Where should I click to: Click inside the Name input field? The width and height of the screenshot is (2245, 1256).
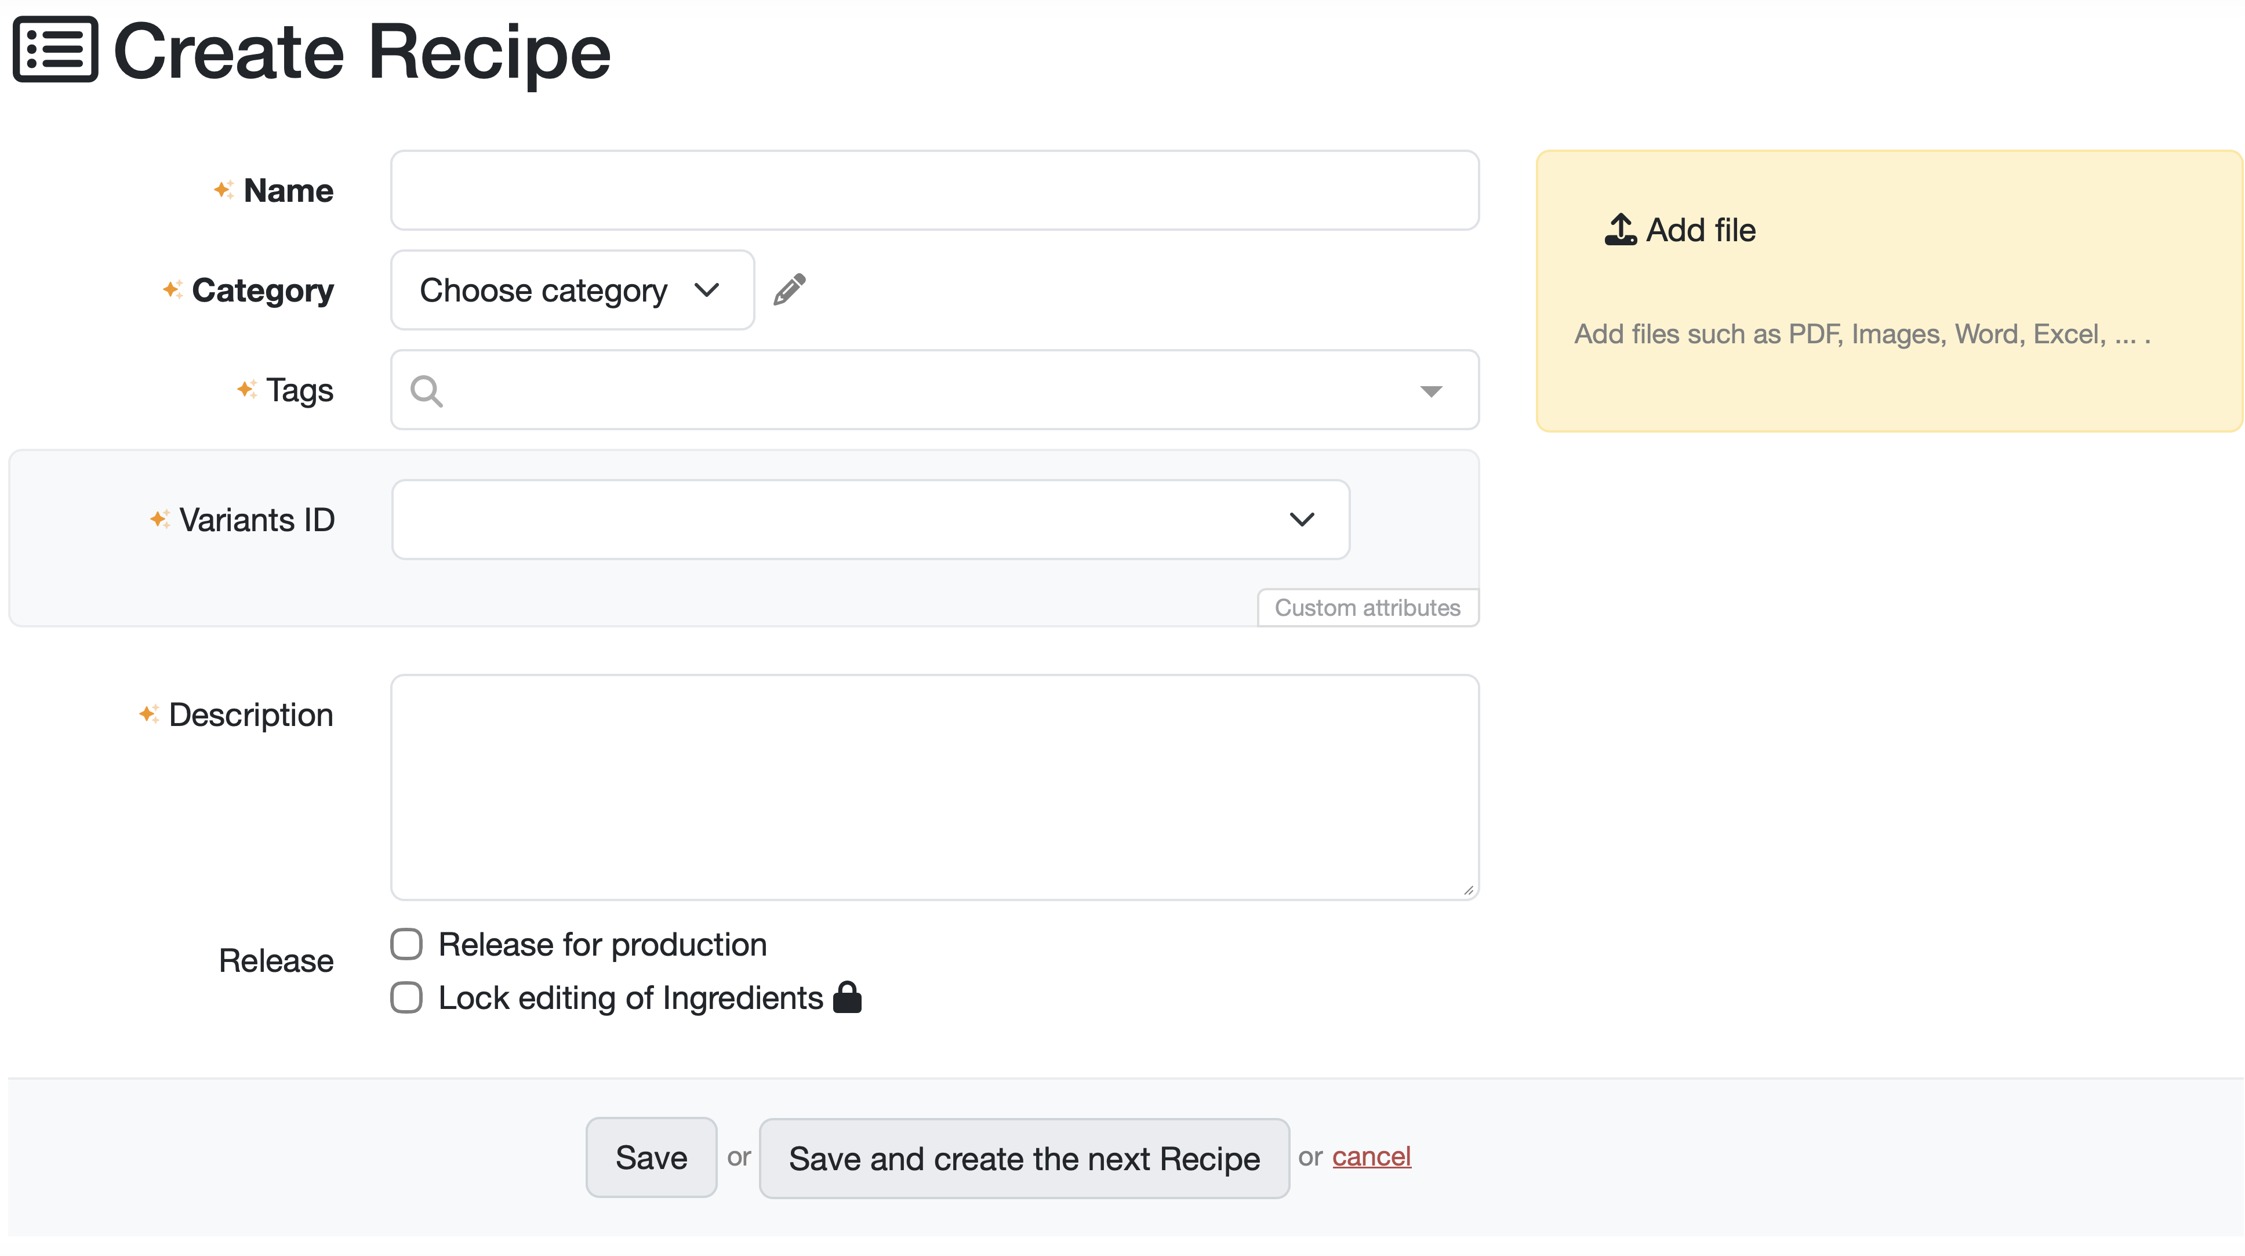click(934, 190)
